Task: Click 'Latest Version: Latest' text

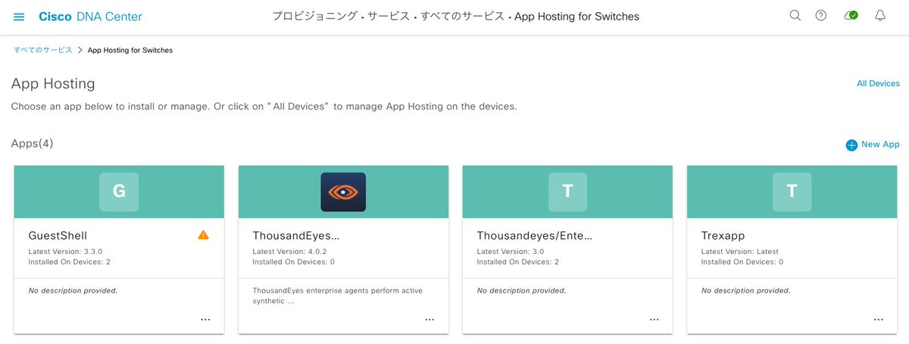Action: pos(739,251)
